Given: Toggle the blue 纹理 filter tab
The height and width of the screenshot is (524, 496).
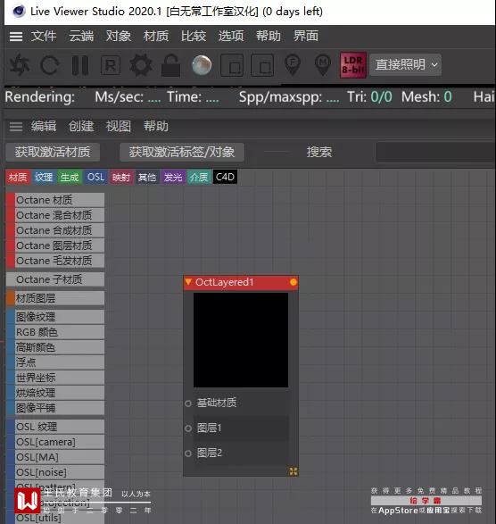Looking at the screenshot, I should point(44,177).
